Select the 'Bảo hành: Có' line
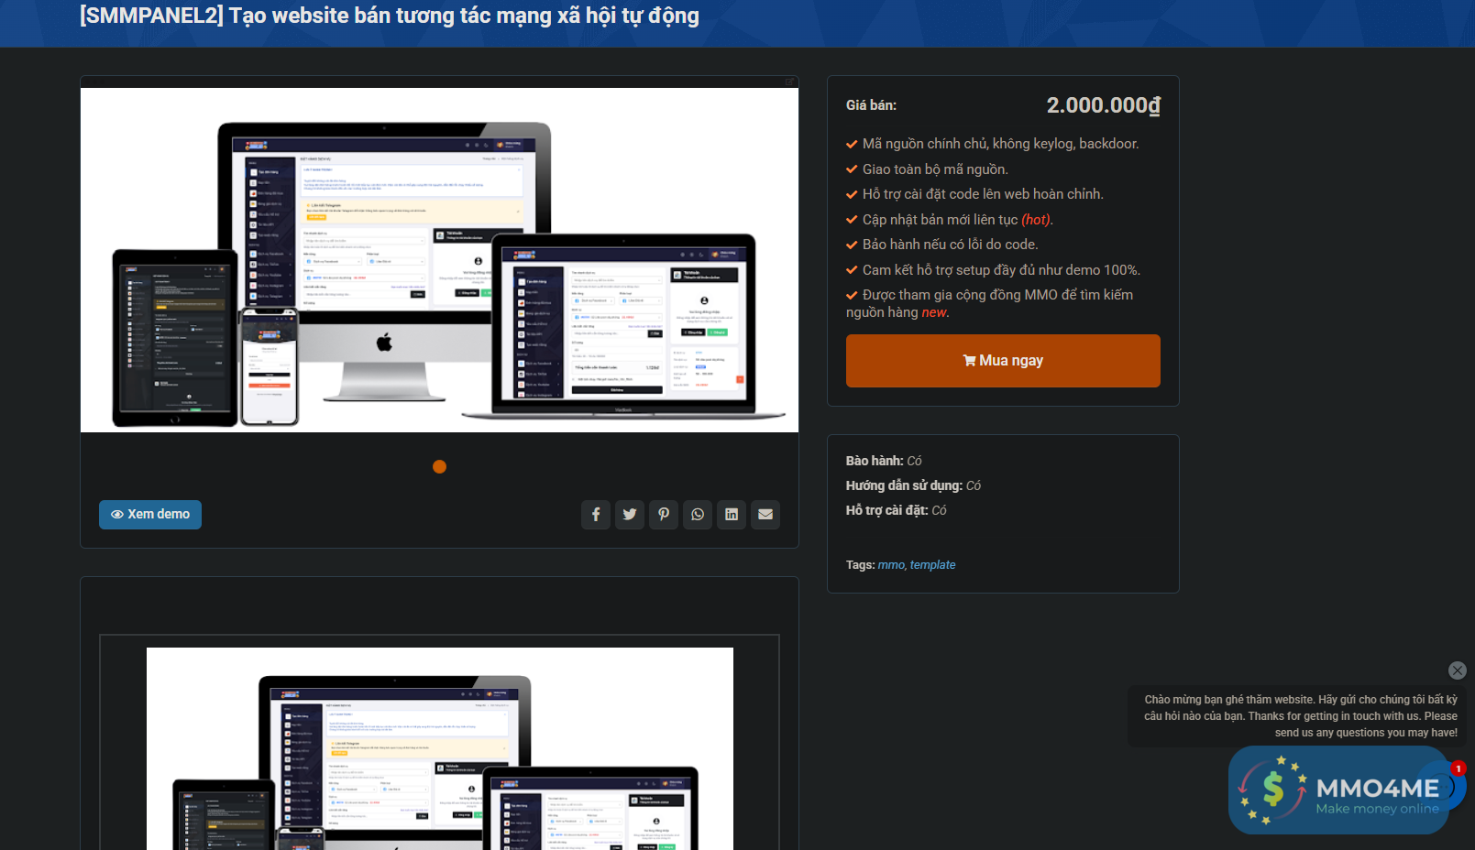Viewport: 1475px width, 850px height. coord(884,461)
